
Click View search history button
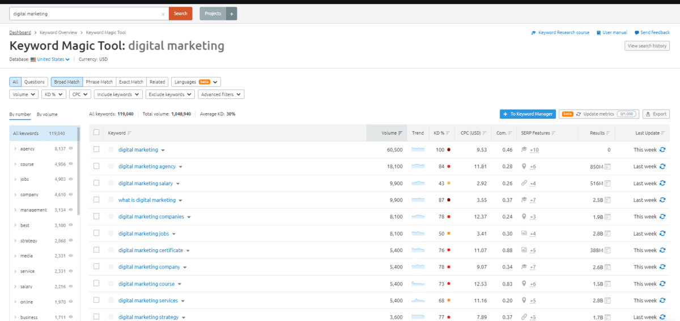click(647, 46)
